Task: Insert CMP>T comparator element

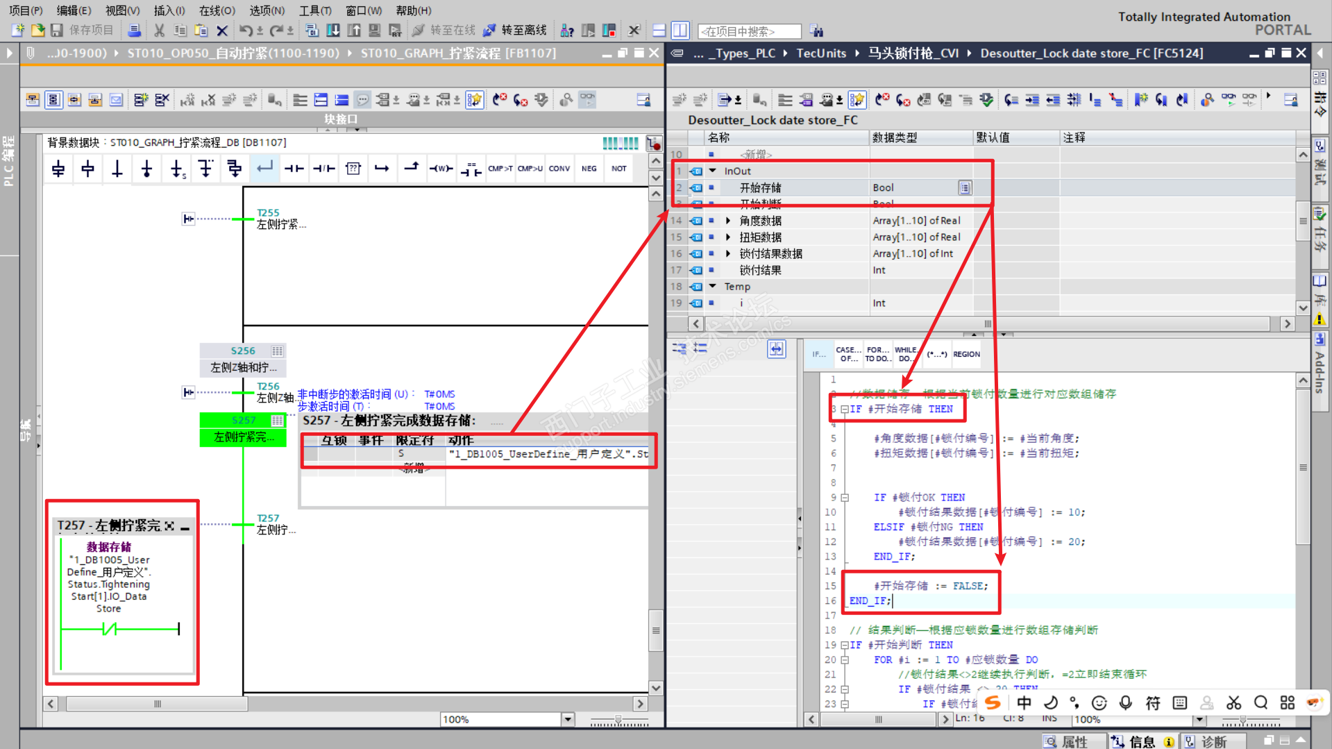Action: tap(500, 168)
